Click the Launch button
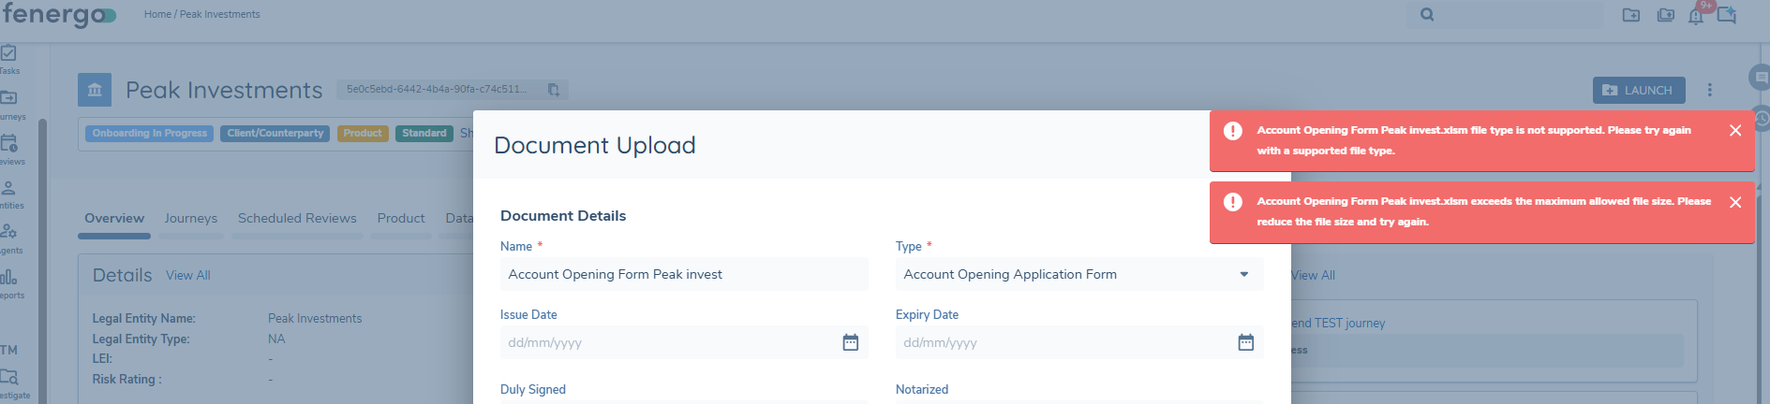The image size is (1770, 404). point(1639,90)
